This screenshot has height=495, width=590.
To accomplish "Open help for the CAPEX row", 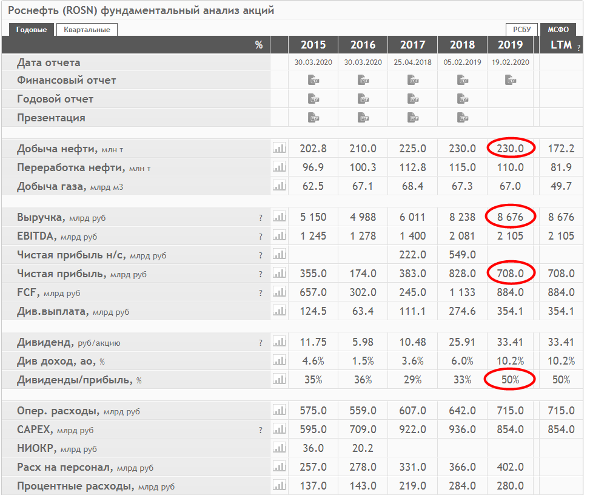I will [260, 430].
